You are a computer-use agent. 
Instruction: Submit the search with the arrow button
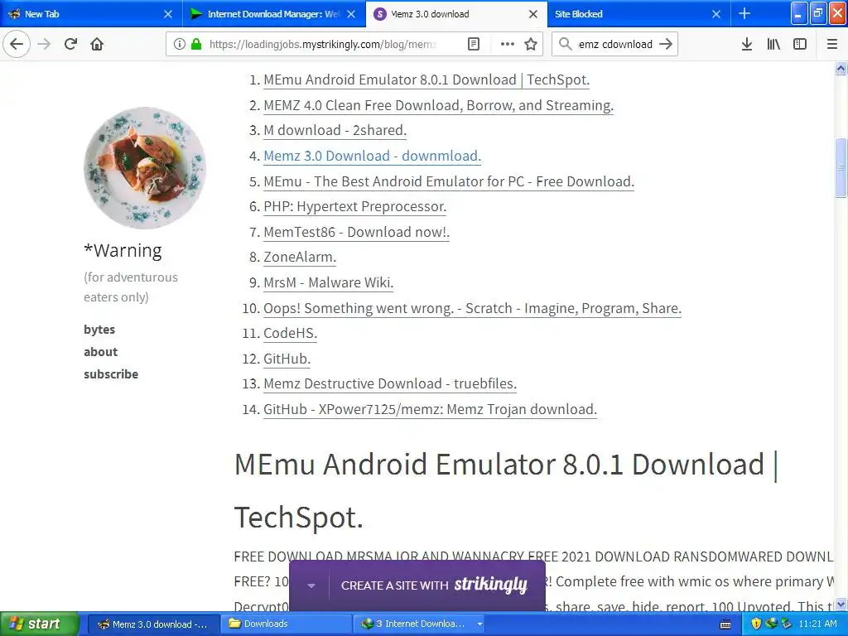point(667,44)
